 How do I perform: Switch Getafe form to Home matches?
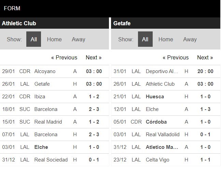point(166,40)
